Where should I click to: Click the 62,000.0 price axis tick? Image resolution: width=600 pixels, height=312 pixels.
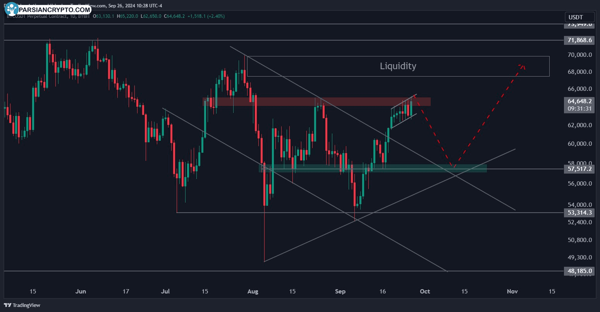(579, 125)
